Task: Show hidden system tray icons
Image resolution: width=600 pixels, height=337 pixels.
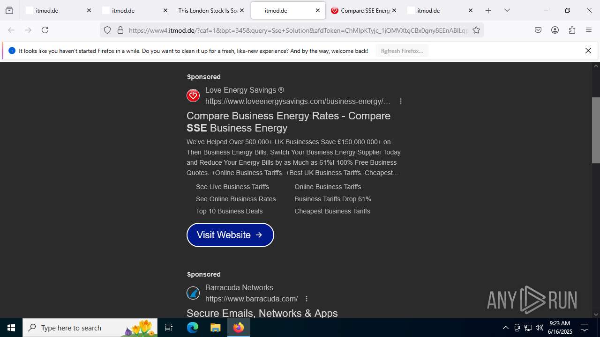Action: tap(505, 328)
